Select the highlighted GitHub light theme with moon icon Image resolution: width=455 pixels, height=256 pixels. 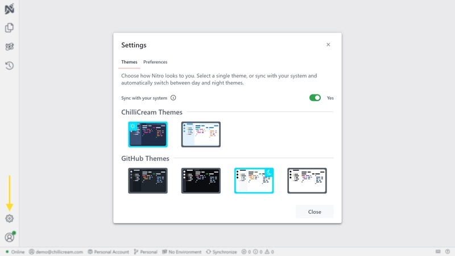pos(254,180)
